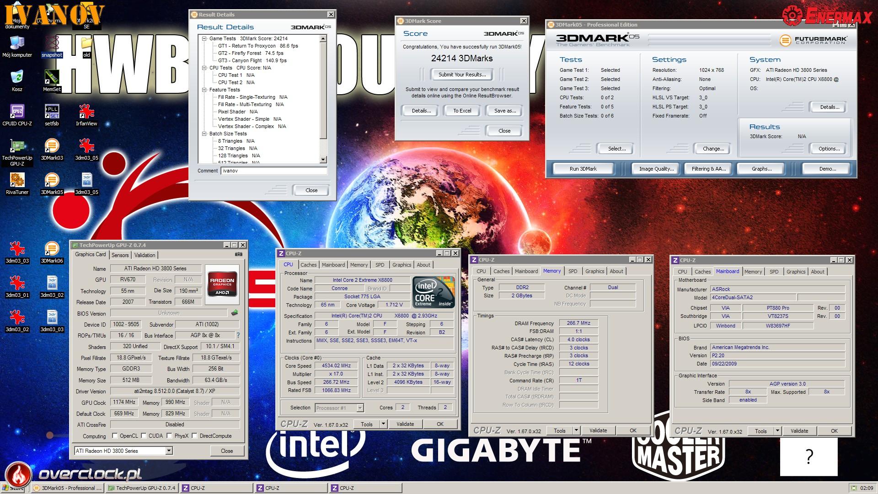The image size is (878, 494).
Task: Toggle the CUDA checkbox in GPU-Z
Action: [144, 436]
